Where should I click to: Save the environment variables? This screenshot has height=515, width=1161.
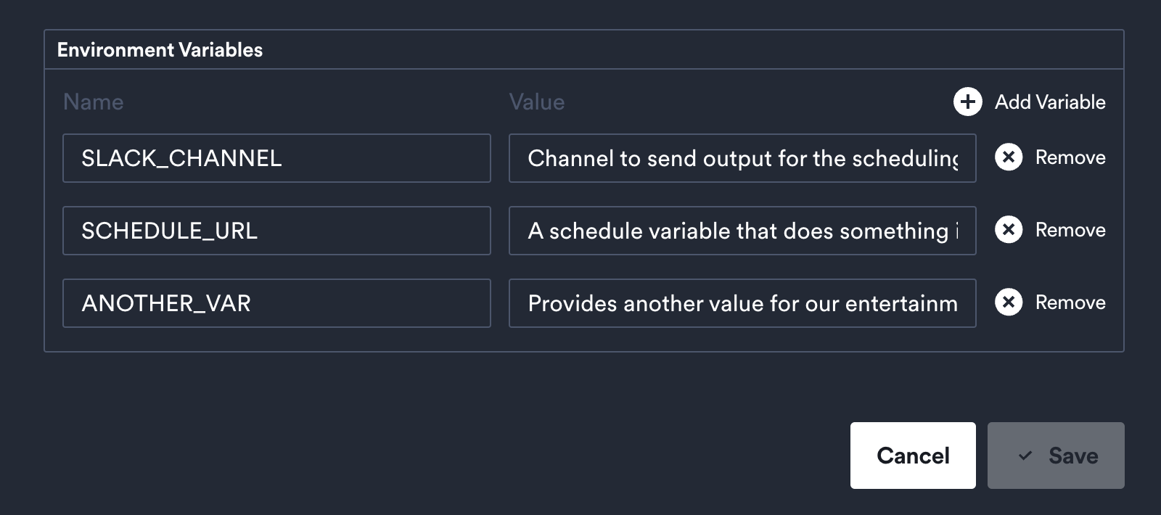[x=1056, y=456]
